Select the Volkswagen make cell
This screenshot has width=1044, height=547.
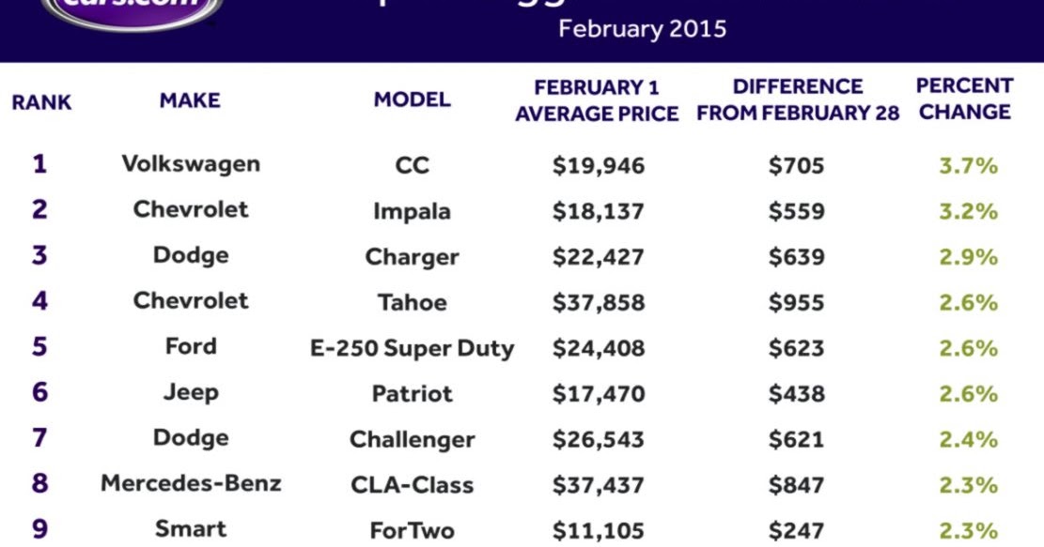tap(191, 164)
